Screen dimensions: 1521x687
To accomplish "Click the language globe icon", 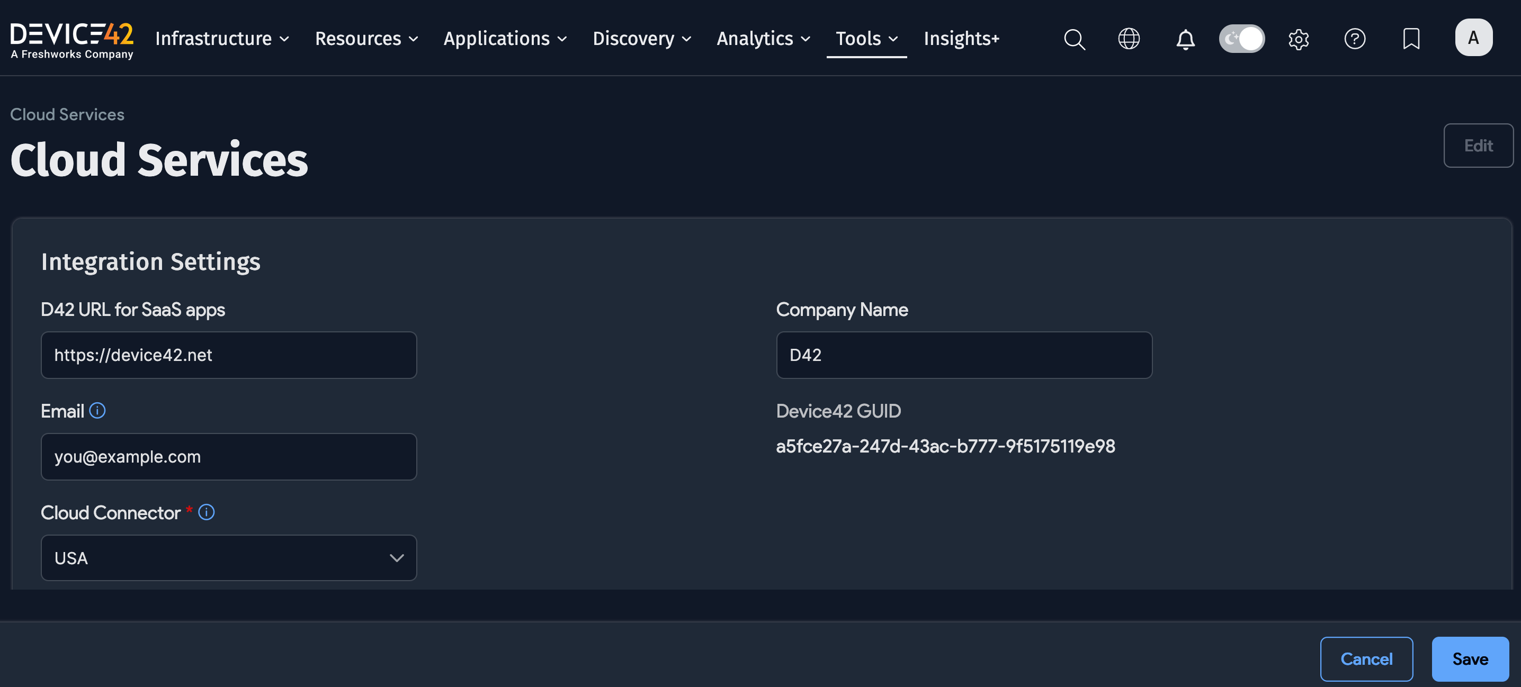I will pyautogui.click(x=1129, y=39).
